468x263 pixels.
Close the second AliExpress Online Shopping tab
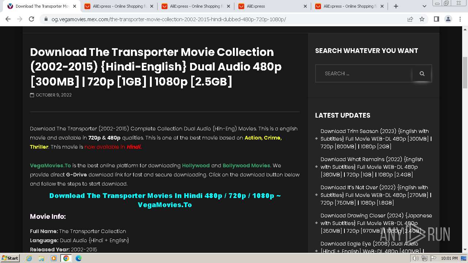(229, 6)
